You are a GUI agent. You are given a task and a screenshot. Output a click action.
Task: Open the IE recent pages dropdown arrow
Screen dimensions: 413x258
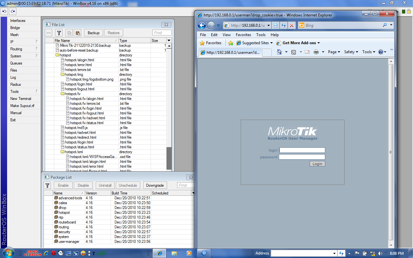tap(218, 25)
